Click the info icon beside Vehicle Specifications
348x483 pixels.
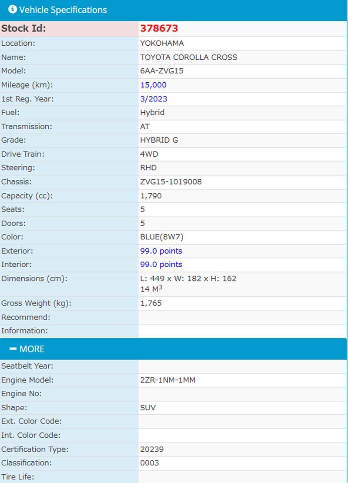pyautogui.click(x=12, y=9)
